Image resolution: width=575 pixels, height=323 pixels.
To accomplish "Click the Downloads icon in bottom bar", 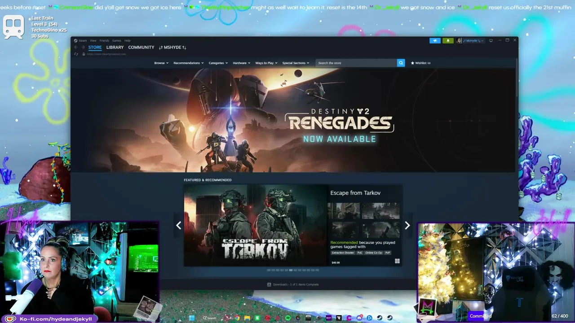I will [x=269, y=284].
